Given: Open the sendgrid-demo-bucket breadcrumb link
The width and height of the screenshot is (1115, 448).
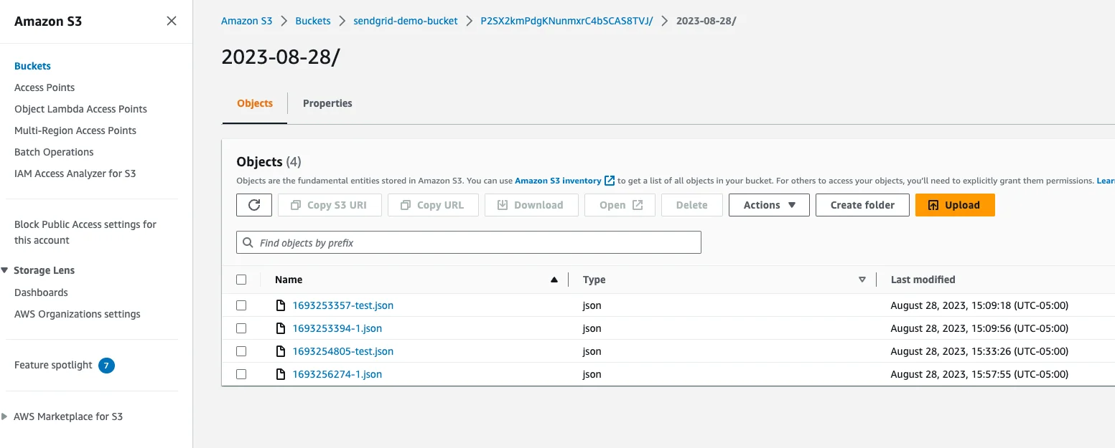Looking at the screenshot, I should [x=405, y=21].
